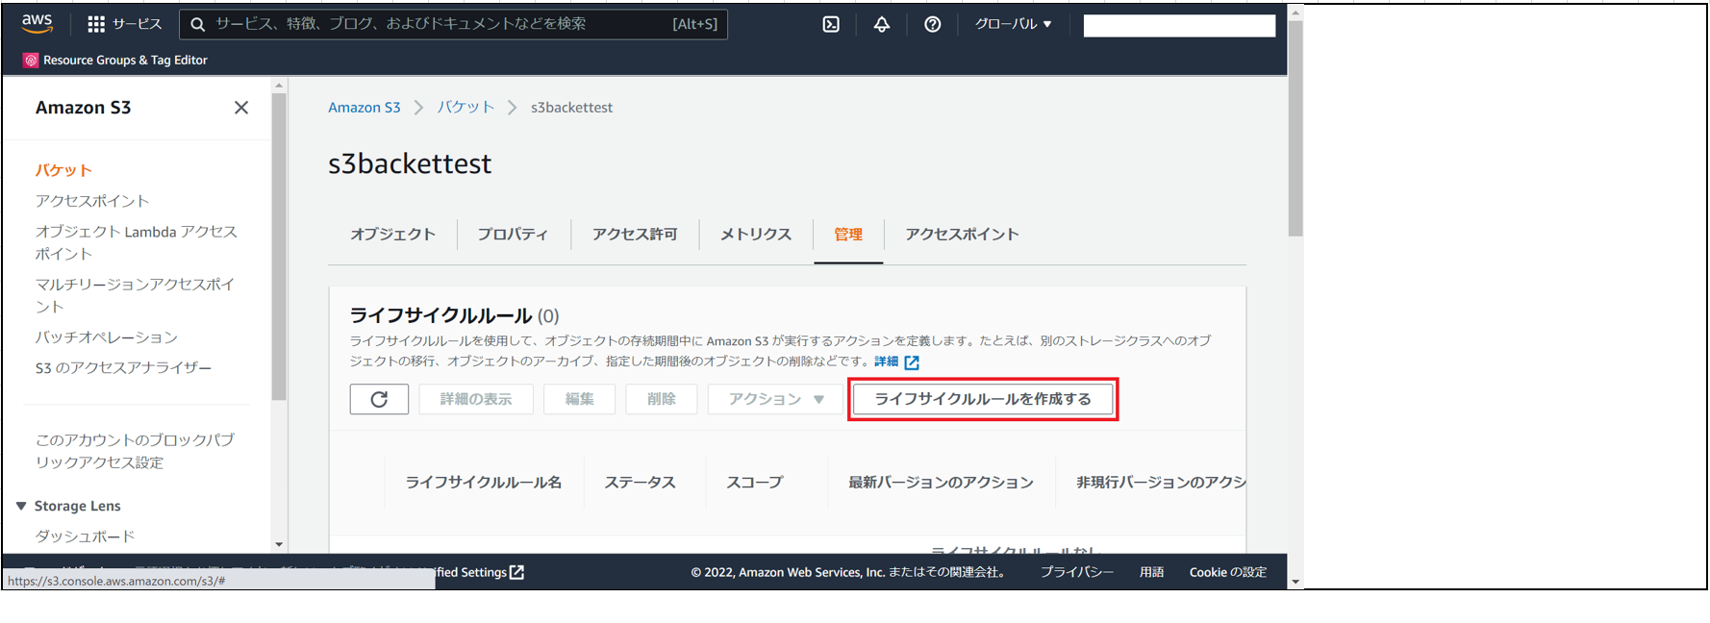
Task: Open バッチオペレーション in the sidebar
Action: [107, 337]
